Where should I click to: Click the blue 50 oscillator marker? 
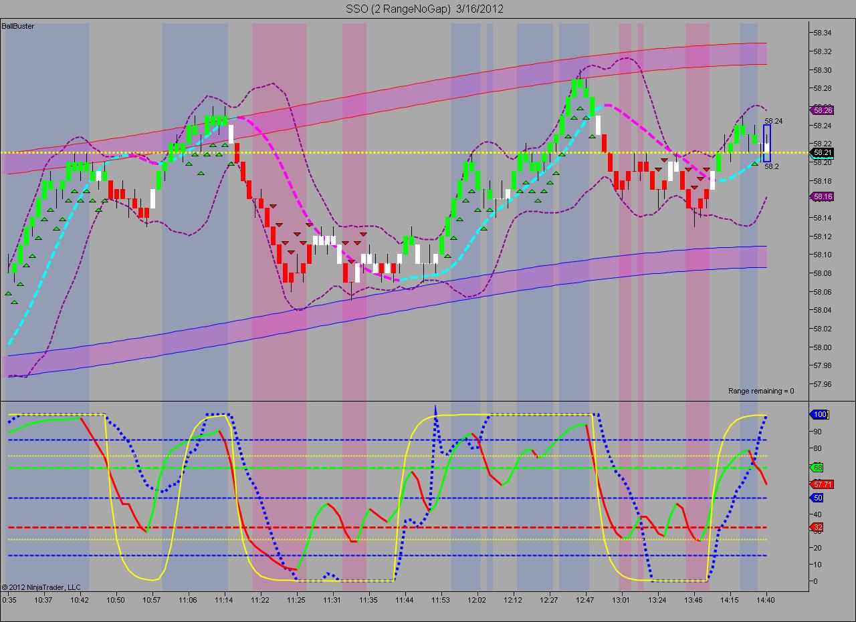point(817,498)
